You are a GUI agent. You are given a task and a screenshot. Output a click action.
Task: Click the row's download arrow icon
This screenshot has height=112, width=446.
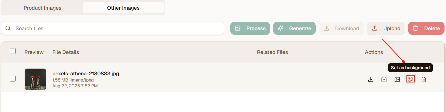click(x=371, y=79)
